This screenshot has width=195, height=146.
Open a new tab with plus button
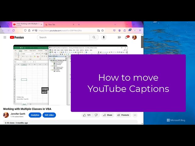[x=79, y=24]
